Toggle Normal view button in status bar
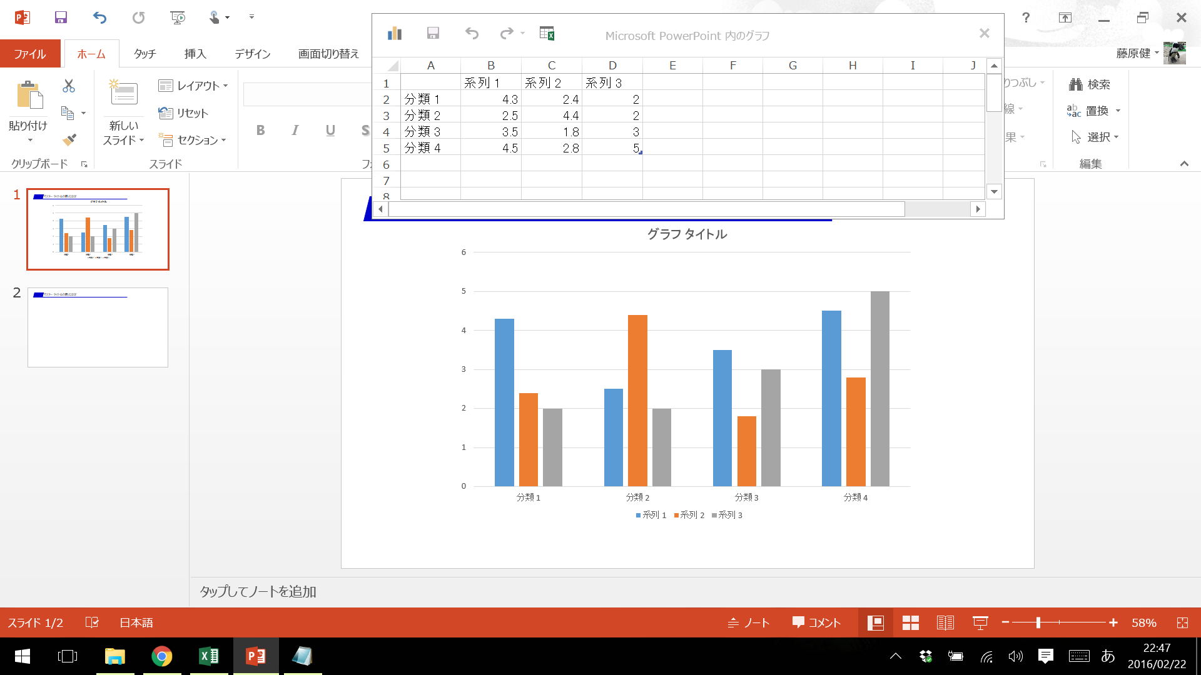Image resolution: width=1201 pixels, height=675 pixels. coord(875,622)
